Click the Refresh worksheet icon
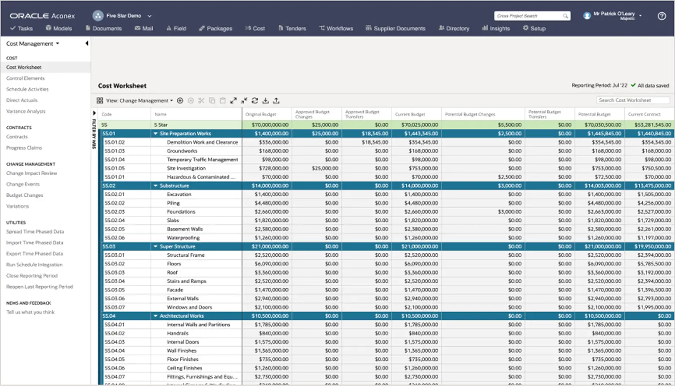The image size is (675, 386). pyautogui.click(x=254, y=100)
